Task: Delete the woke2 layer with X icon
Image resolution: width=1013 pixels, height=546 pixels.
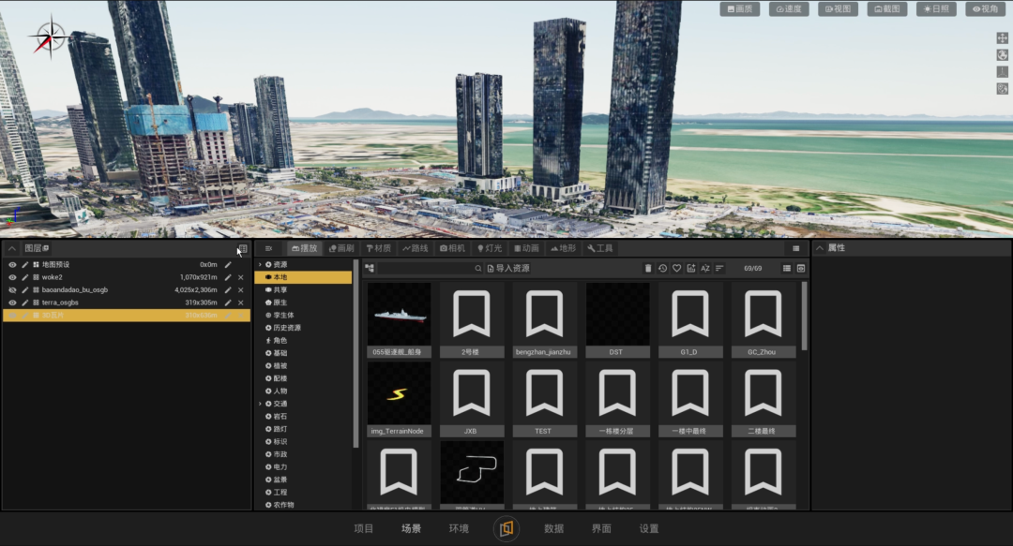Action: tap(241, 277)
